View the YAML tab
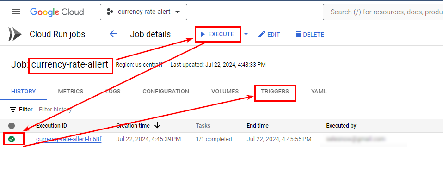Screen dimensions: 443x178 [319, 92]
